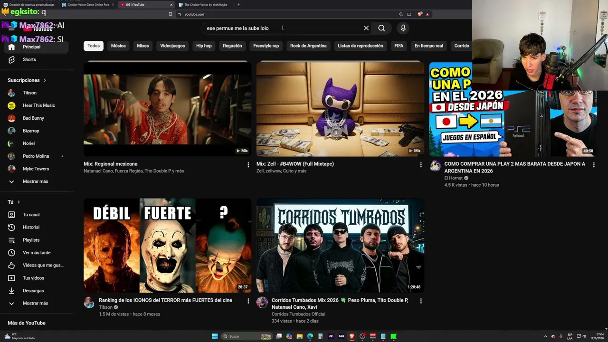Open Tibson channel avatar under terror video
Viewport: 608px width, 342px height.
[89, 303]
